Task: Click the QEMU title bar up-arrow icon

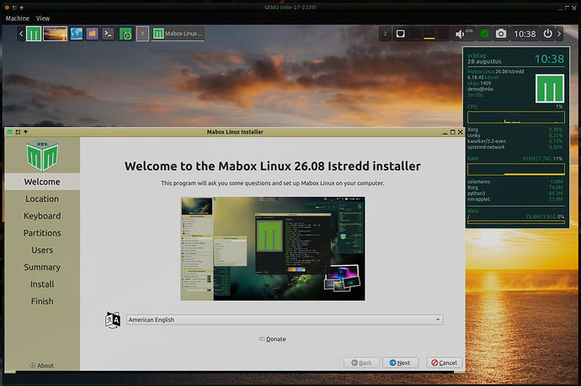Action: click(x=22, y=7)
